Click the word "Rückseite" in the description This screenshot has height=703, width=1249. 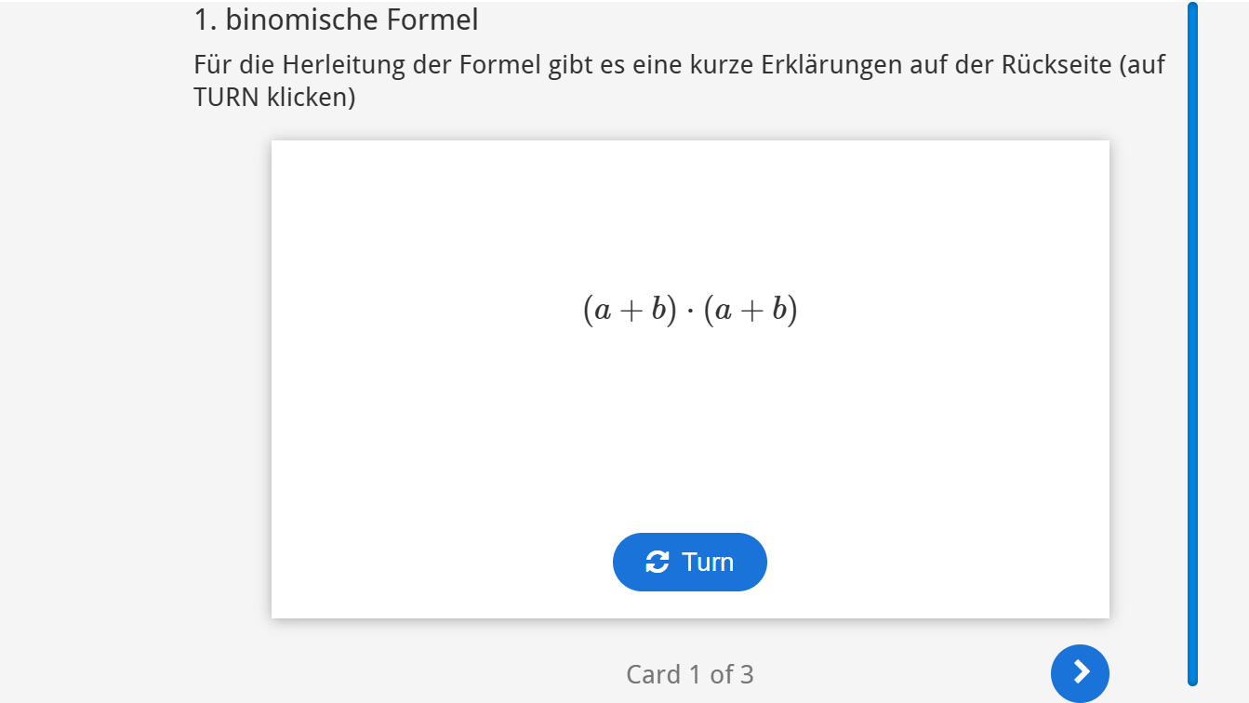(x=1055, y=65)
